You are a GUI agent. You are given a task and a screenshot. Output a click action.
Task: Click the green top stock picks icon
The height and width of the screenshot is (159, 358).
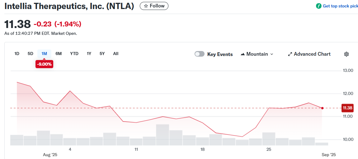pyautogui.click(x=318, y=6)
